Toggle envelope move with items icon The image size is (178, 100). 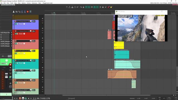click(x=95, y=7)
